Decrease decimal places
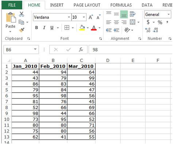Image resolution: width=173 pixels, height=144 pixels. pos(155,30)
